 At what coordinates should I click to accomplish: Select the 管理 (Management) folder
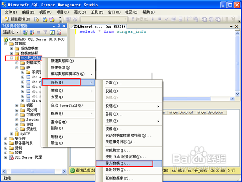[18, 153]
